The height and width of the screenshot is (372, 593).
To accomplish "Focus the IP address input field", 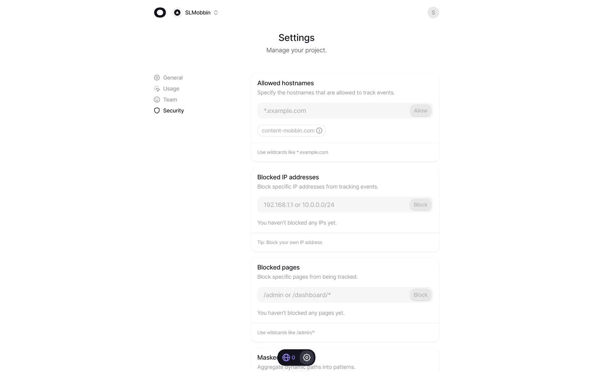I will (x=333, y=205).
